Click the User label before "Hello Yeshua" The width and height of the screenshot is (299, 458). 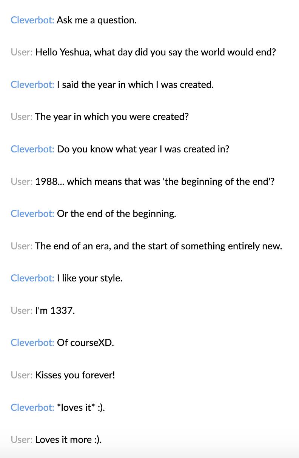click(22, 52)
